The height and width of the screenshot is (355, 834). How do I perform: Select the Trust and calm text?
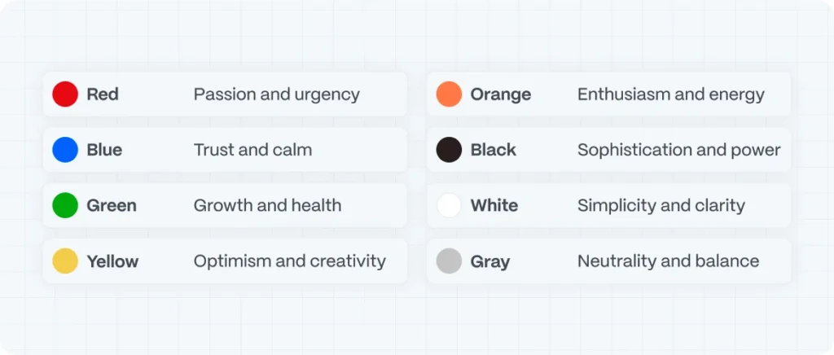click(252, 150)
